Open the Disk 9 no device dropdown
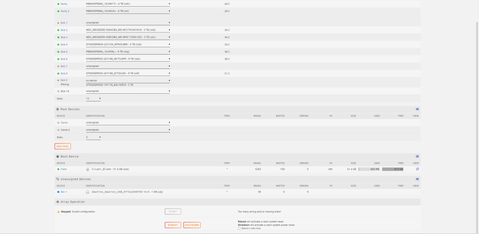Viewport: 479px width, 234px height. [x=128, y=80]
